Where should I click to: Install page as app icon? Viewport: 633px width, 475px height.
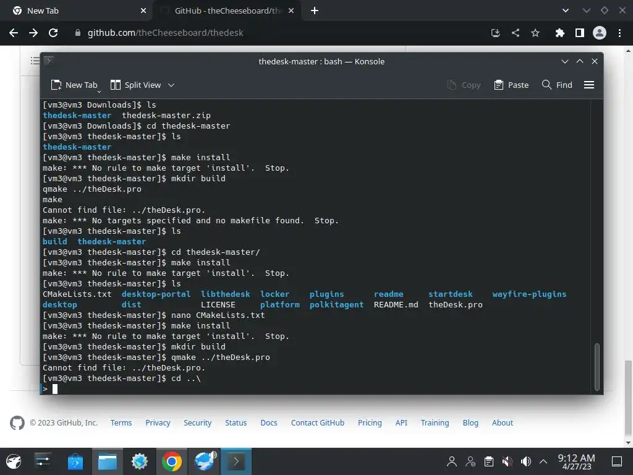pos(495,33)
